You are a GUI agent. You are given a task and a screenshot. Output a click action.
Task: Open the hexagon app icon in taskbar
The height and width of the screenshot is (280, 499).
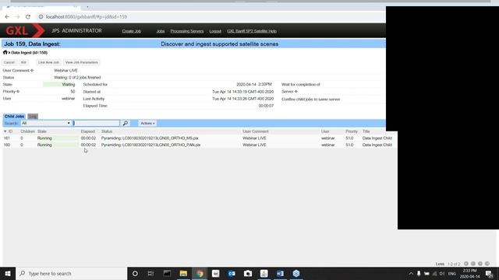[296, 273]
